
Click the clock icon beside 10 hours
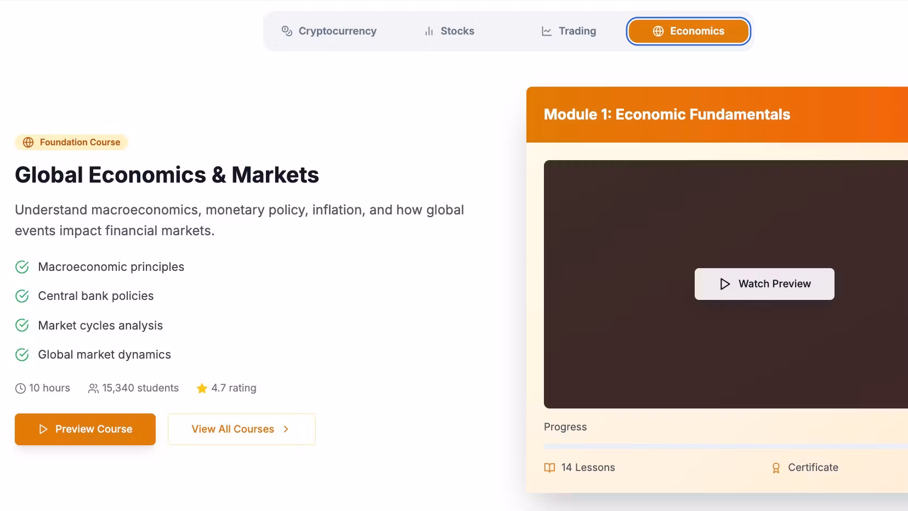(20, 389)
